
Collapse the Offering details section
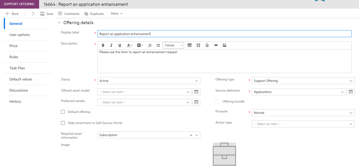[x=59, y=23]
